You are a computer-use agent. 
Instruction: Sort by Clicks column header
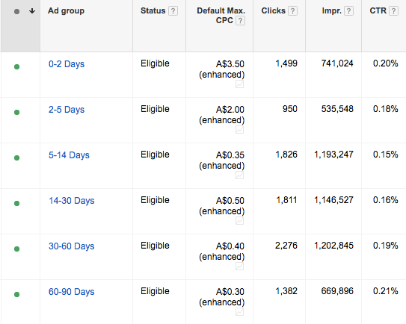coord(273,10)
